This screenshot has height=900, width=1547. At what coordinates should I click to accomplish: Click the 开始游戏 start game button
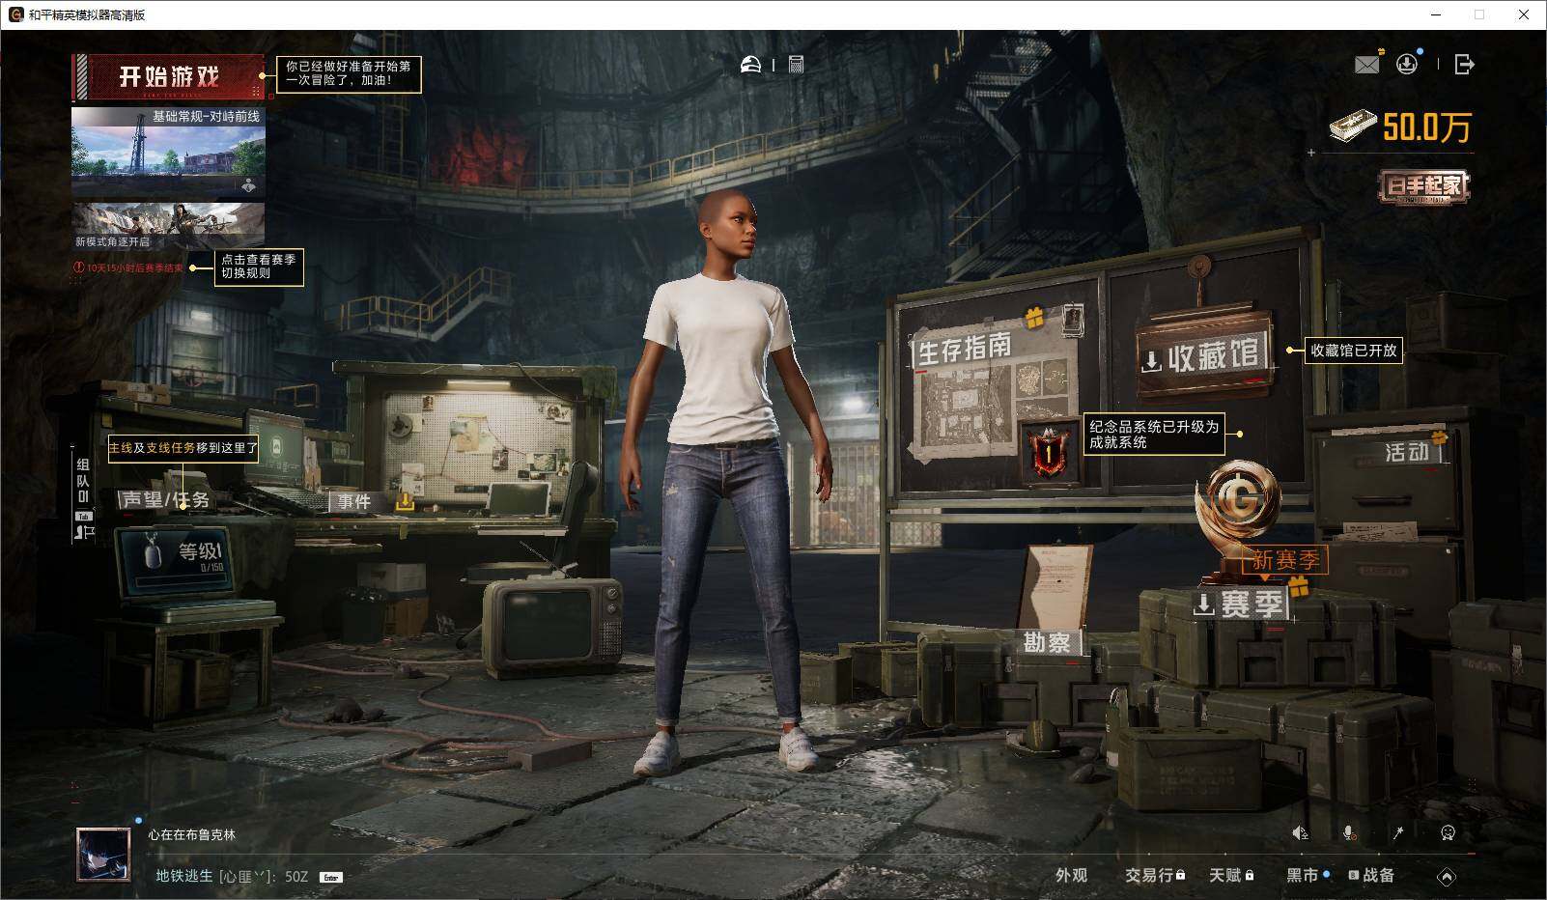pos(168,77)
